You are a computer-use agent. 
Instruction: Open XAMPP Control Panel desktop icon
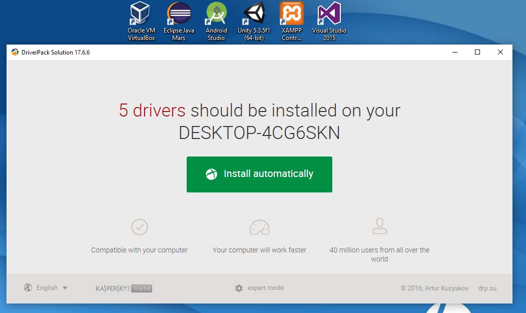pyautogui.click(x=291, y=21)
